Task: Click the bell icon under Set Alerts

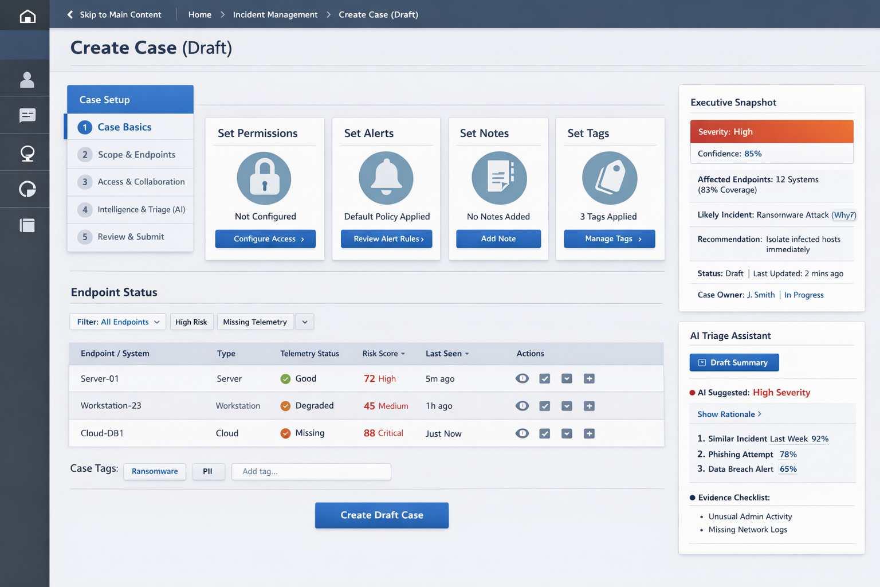Action: pos(386,178)
